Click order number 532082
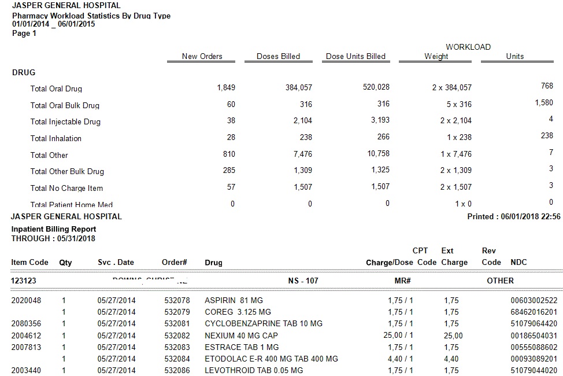Image resolution: width=563 pixels, height=376 pixels. click(x=177, y=336)
